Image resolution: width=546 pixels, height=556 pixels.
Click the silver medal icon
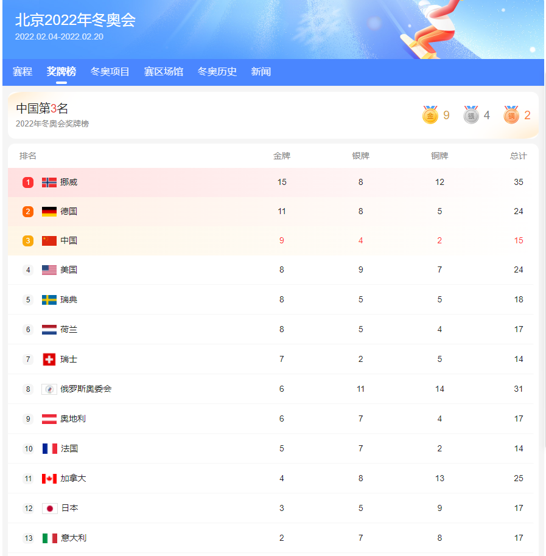tap(471, 114)
